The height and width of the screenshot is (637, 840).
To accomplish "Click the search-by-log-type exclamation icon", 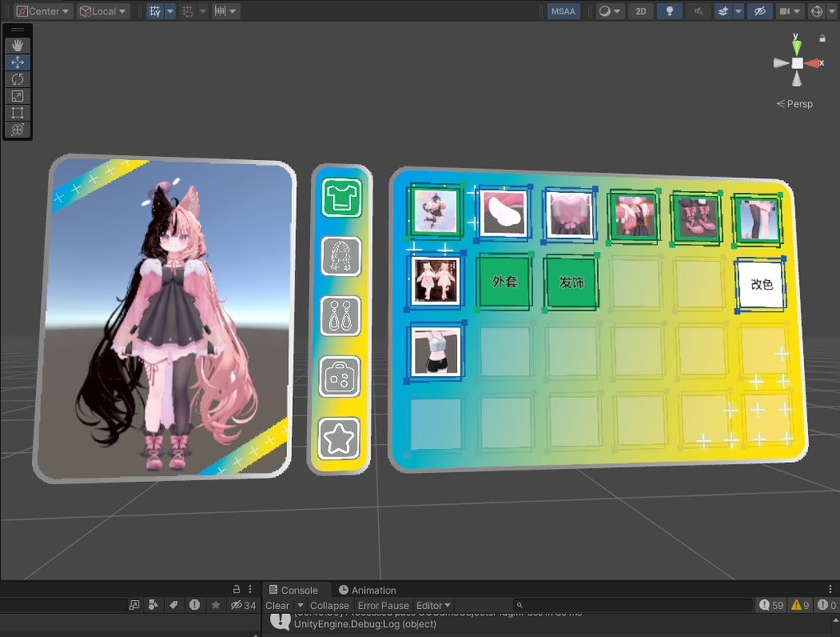I will point(194,605).
